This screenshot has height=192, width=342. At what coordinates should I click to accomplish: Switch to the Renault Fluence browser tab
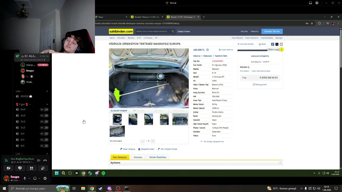[147, 17]
